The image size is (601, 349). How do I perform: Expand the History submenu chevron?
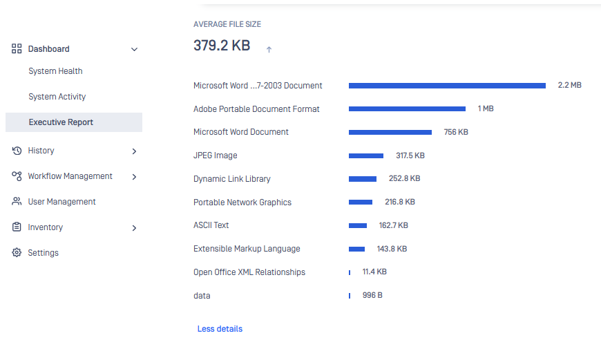[134, 151]
